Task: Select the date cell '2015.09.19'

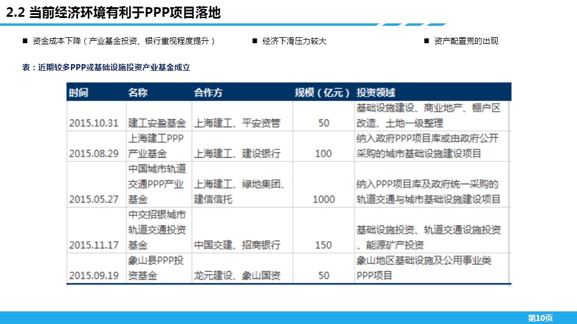Action: (94, 275)
